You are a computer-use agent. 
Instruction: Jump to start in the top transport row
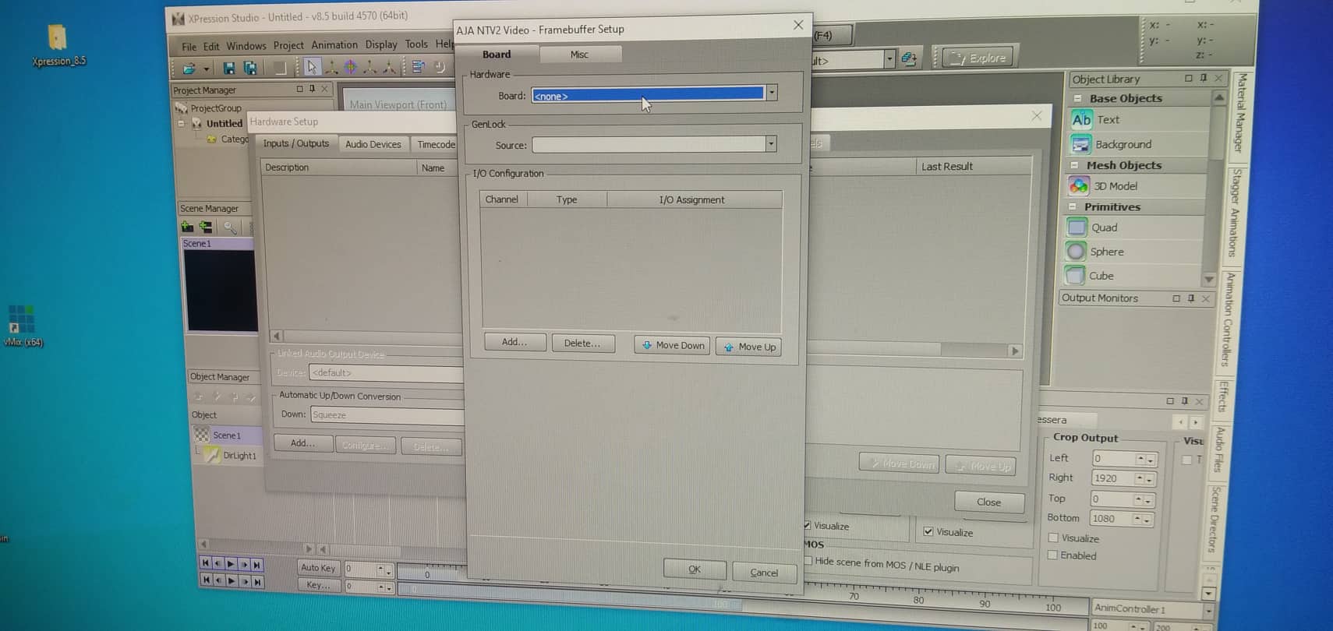pos(205,563)
